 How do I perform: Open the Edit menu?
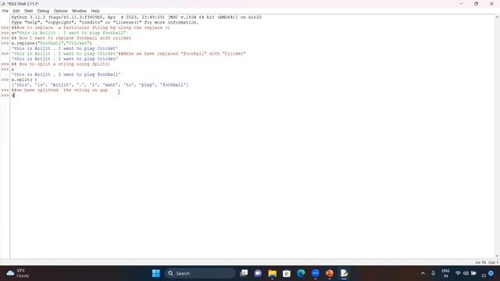point(16,11)
